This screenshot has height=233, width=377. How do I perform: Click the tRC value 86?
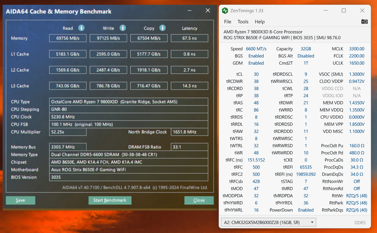pos(256,110)
